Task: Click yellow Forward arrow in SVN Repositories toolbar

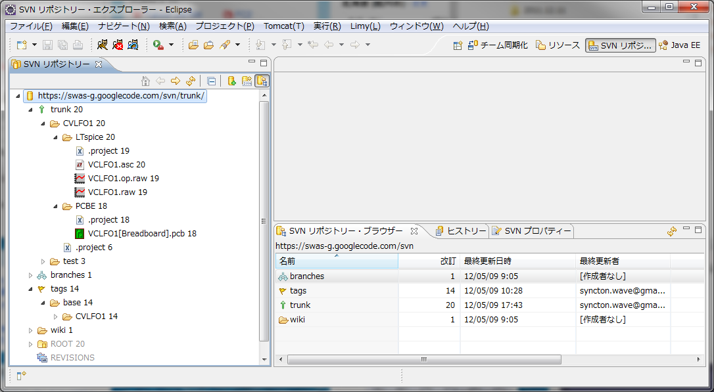Action: (x=176, y=81)
